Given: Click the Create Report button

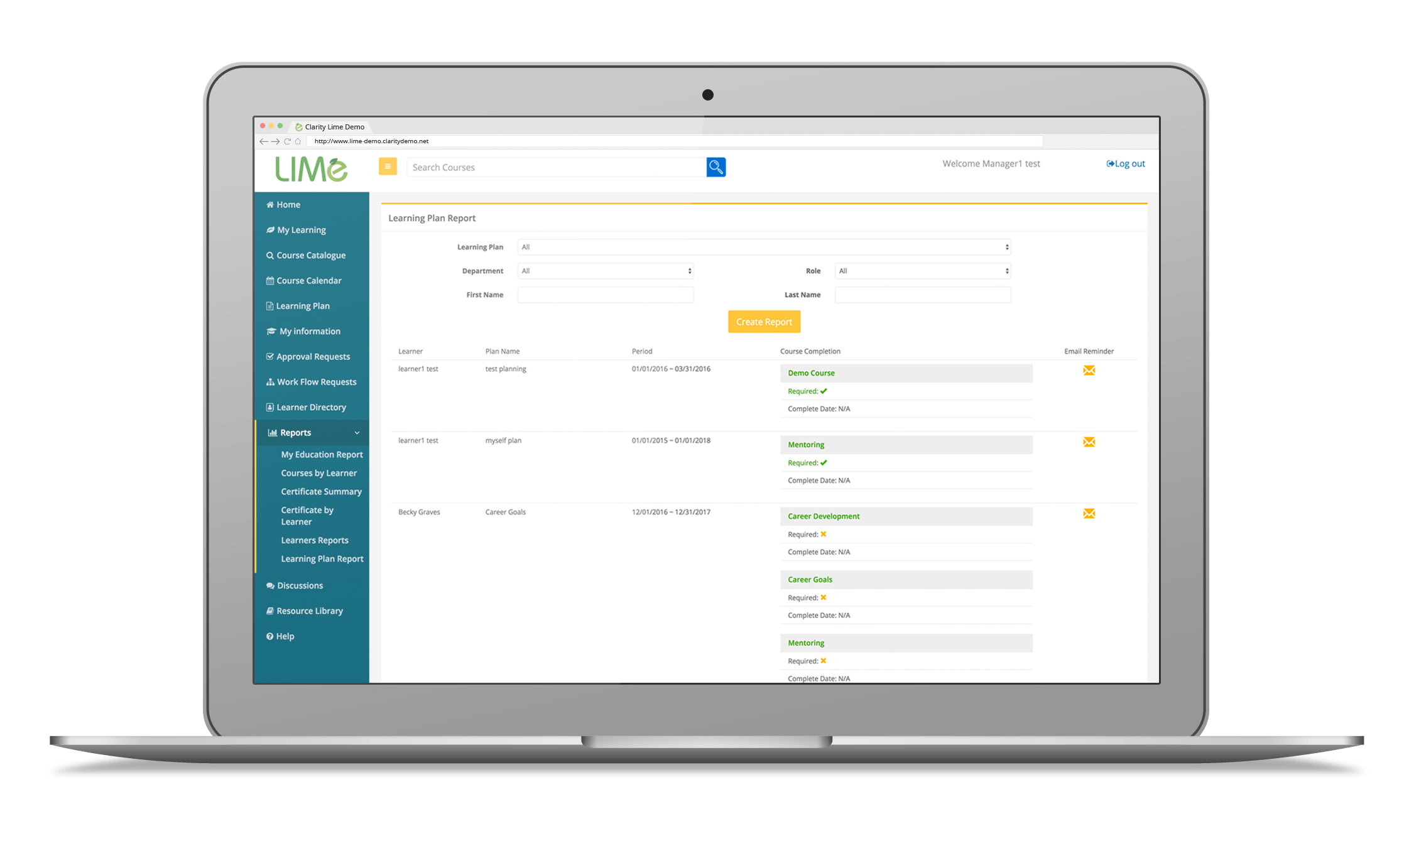Looking at the screenshot, I should point(764,321).
